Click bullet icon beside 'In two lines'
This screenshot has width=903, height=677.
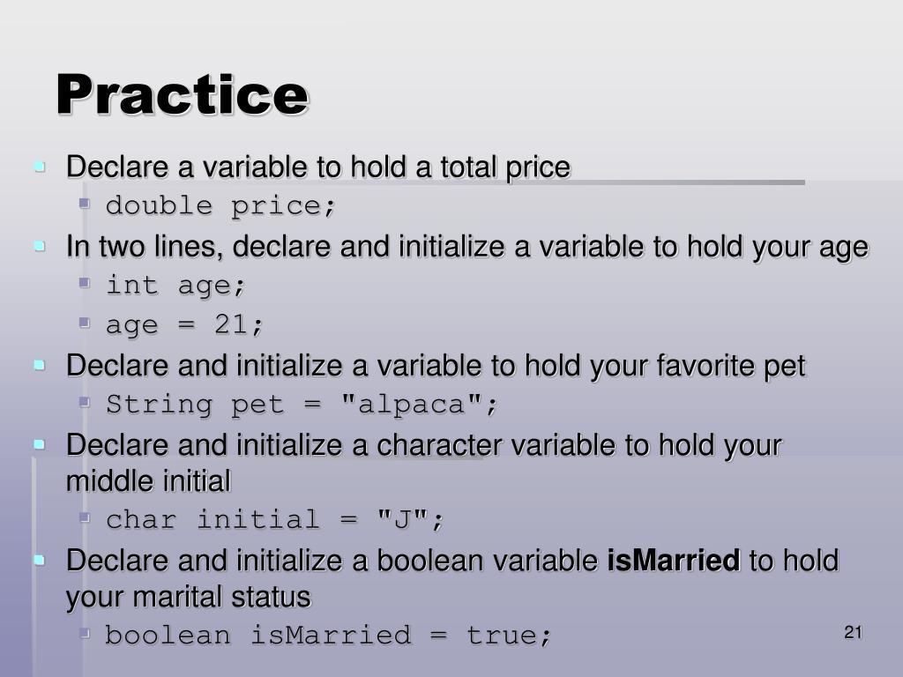[x=40, y=247]
